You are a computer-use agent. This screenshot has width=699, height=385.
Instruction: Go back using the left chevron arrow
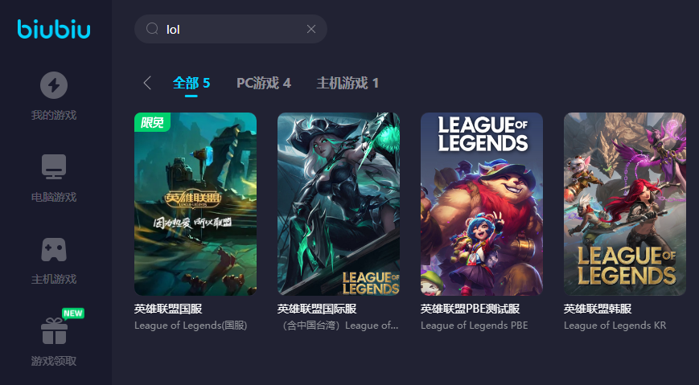147,83
